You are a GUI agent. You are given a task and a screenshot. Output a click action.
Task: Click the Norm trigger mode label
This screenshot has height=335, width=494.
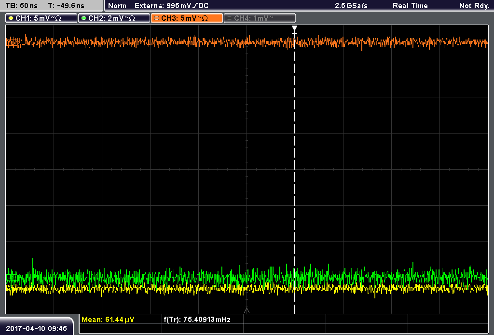(117, 6)
